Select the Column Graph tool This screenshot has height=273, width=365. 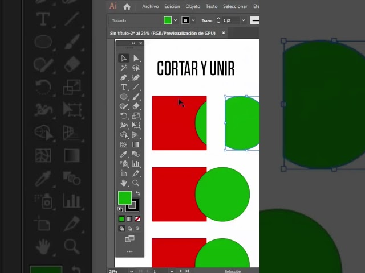pos(136,164)
